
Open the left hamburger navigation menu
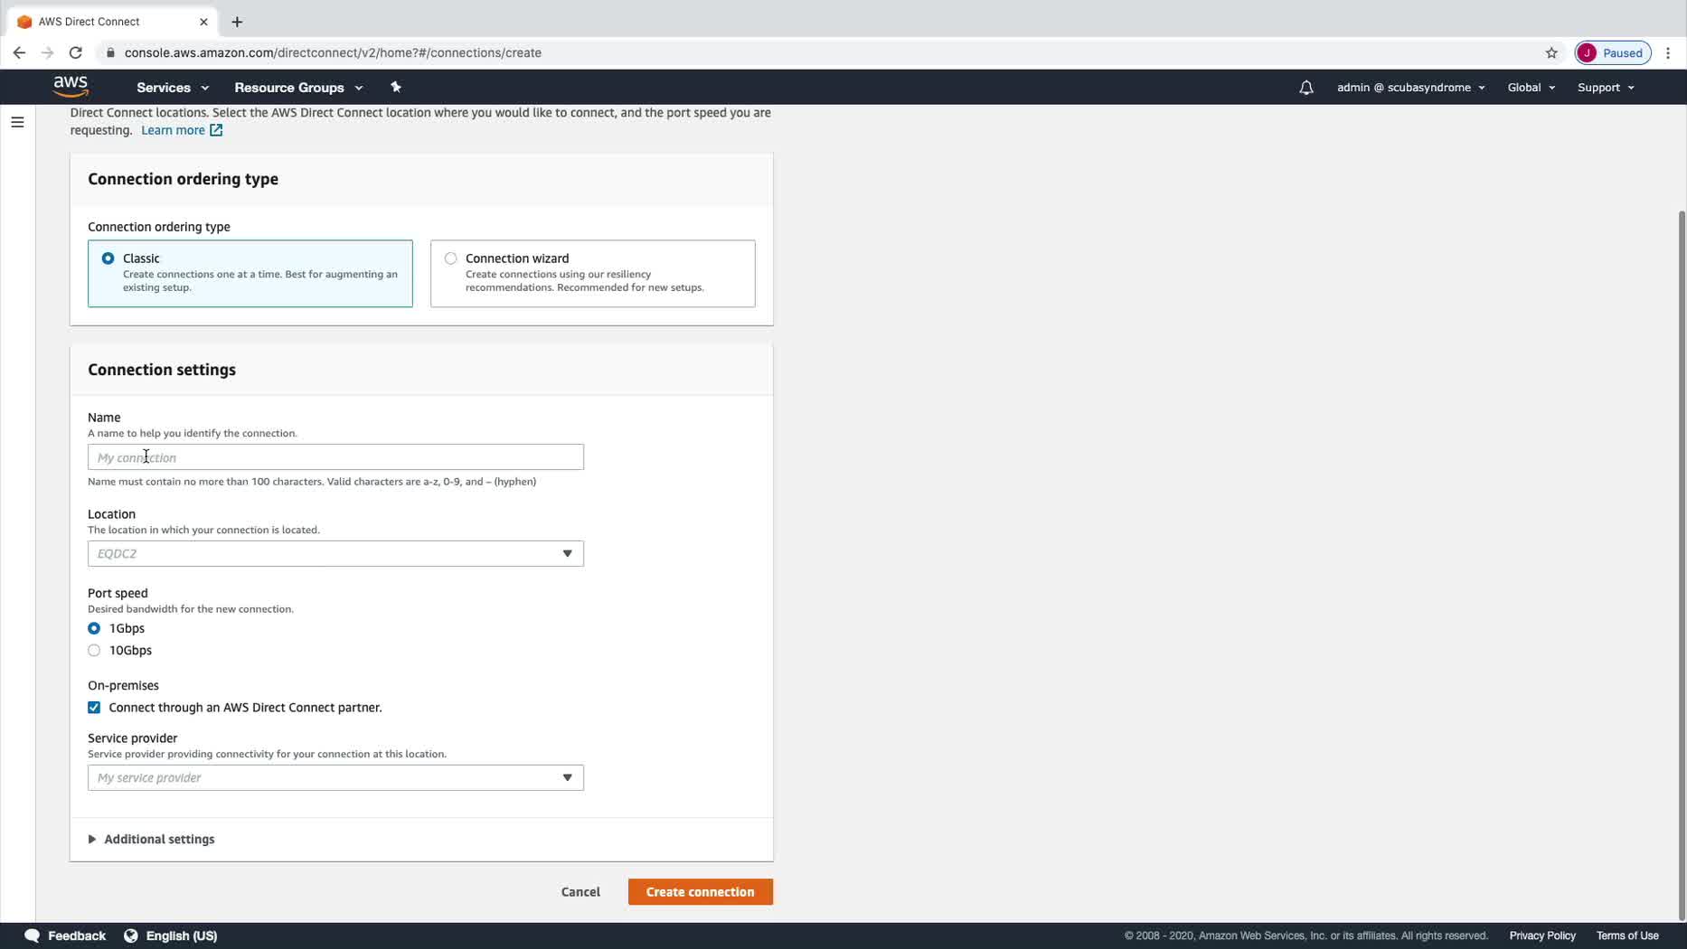(x=17, y=122)
